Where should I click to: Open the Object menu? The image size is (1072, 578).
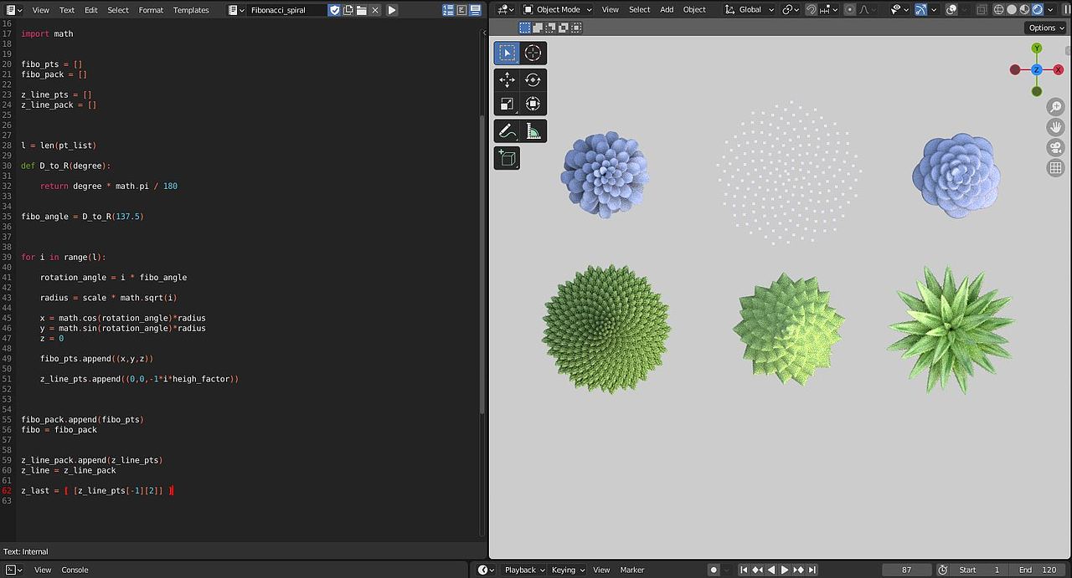[x=694, y=9]
